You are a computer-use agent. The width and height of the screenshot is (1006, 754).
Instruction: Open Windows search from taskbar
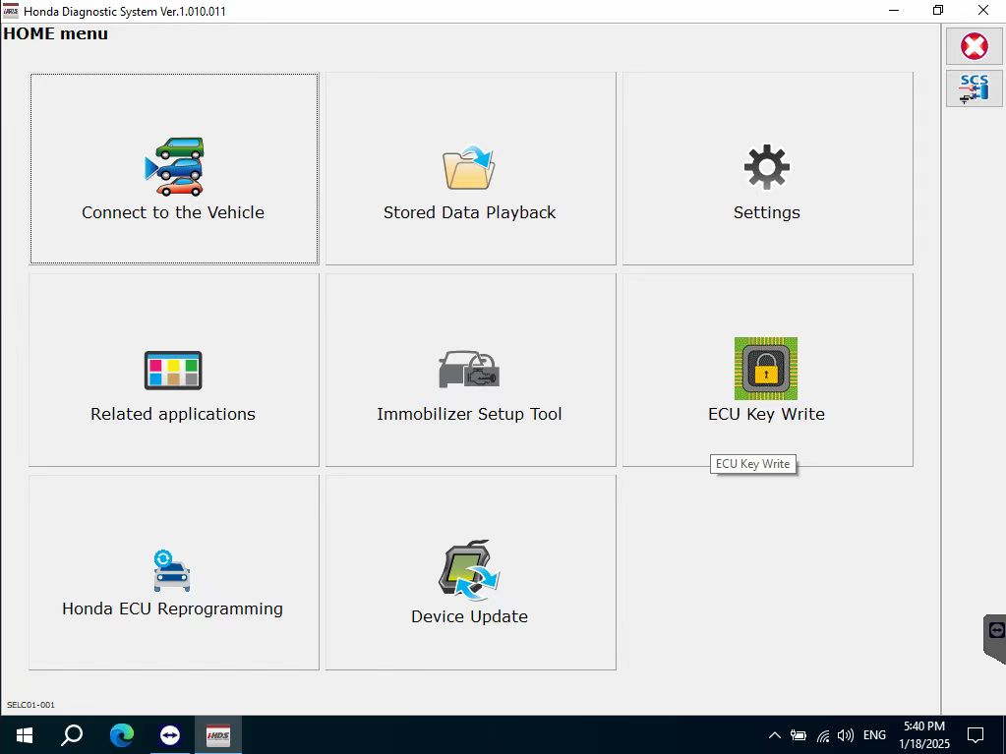pos(72,734)
